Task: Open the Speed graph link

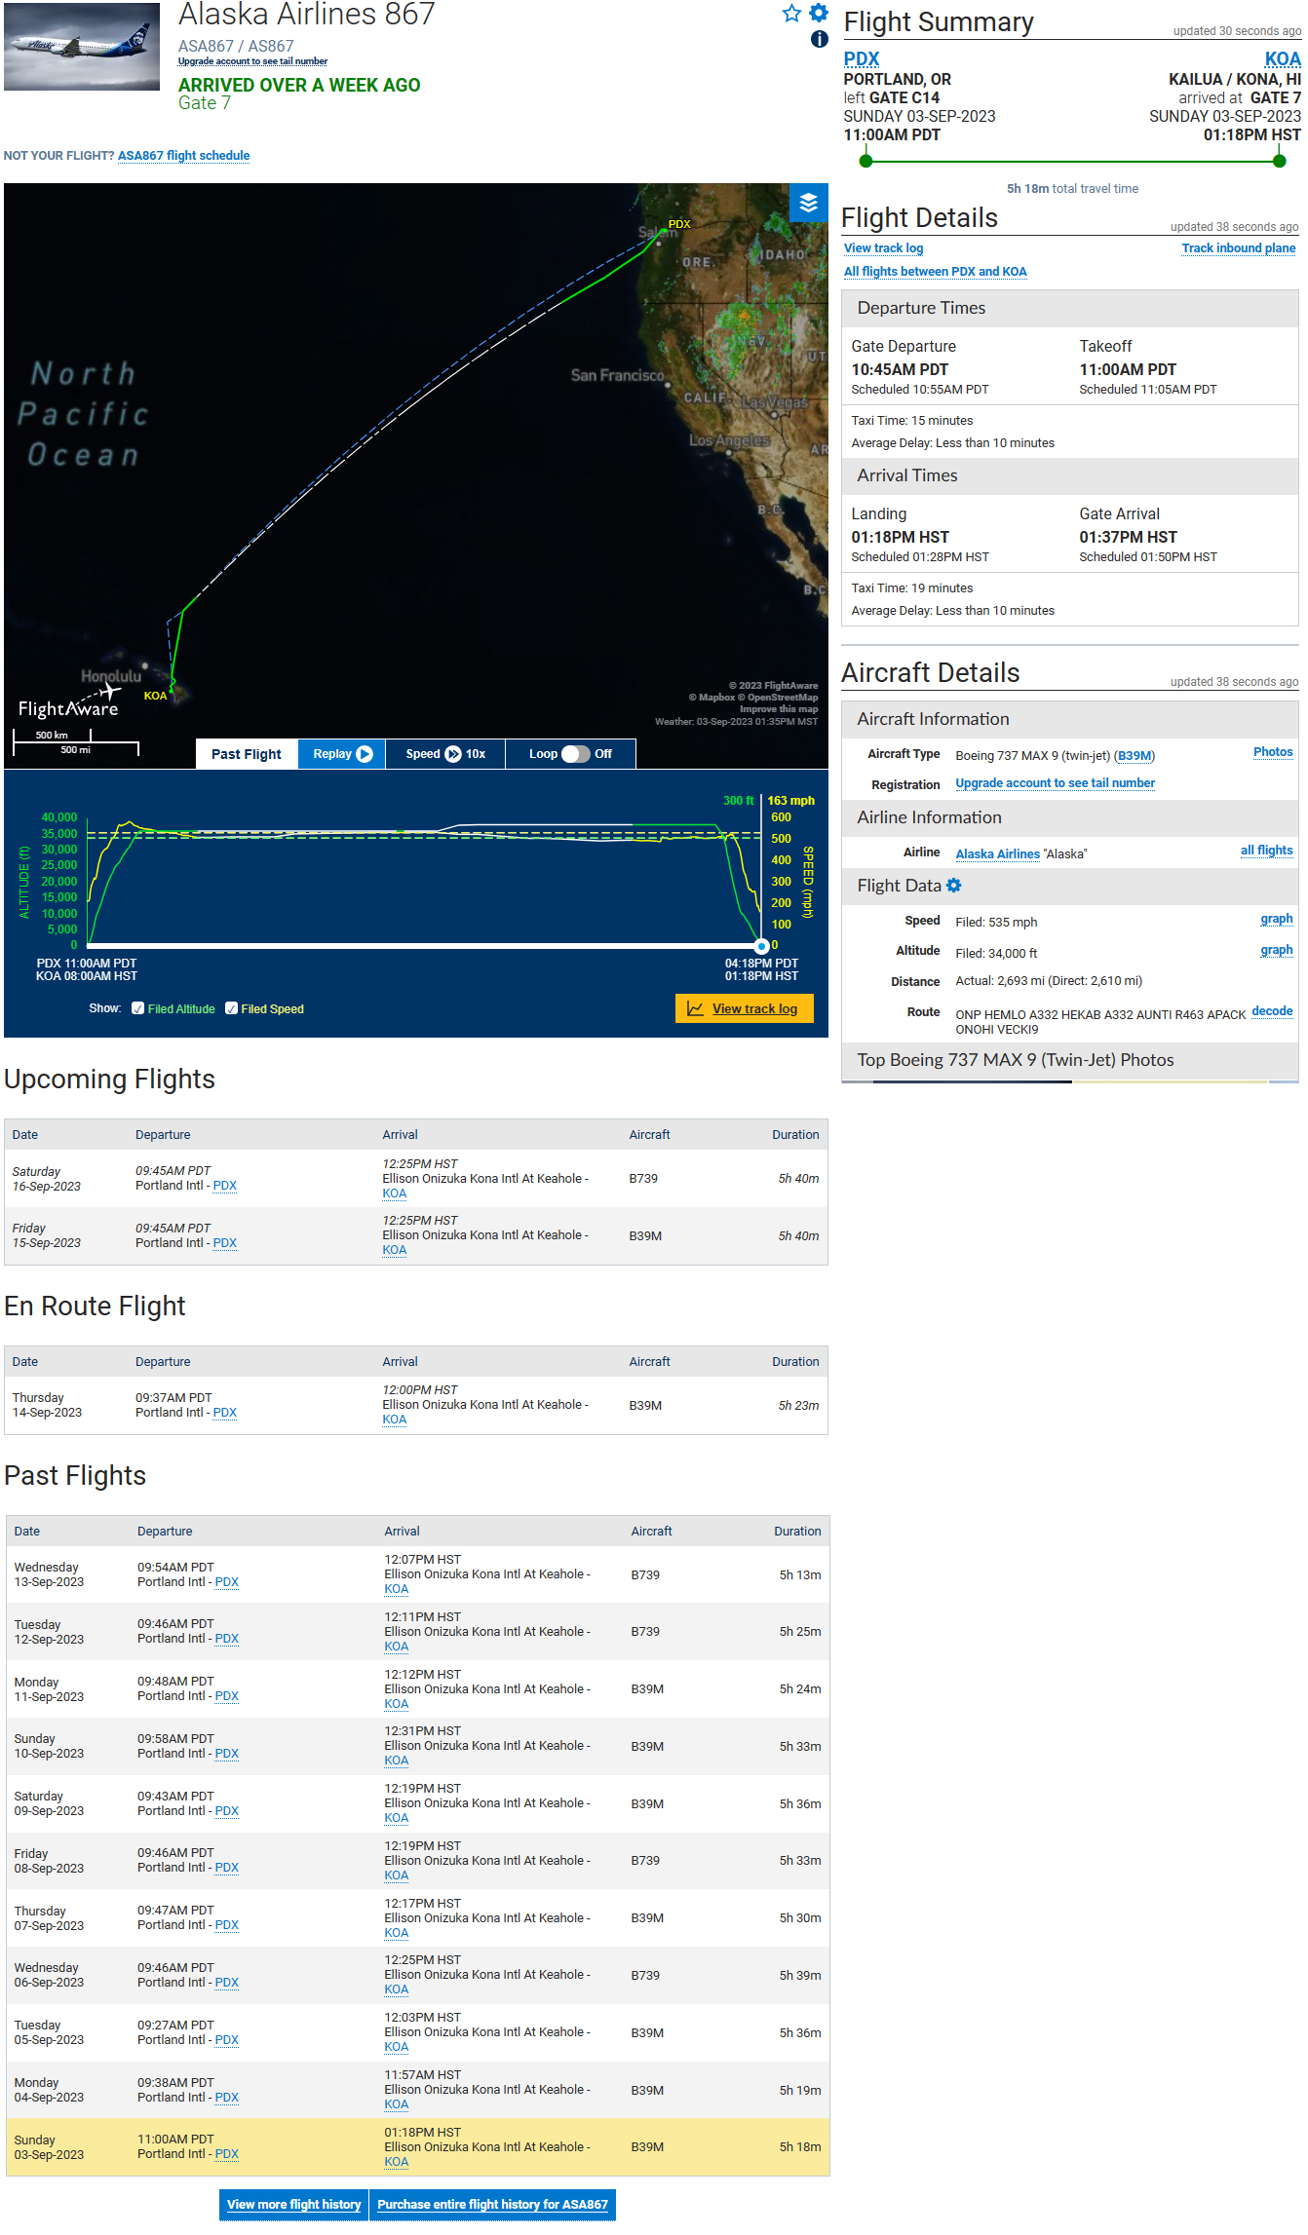Action: [x=1276, y=919]
